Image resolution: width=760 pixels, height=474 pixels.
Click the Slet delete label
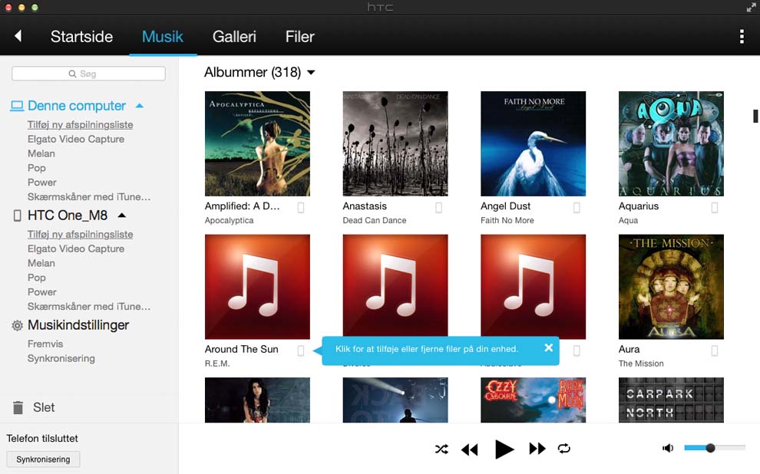44,408
